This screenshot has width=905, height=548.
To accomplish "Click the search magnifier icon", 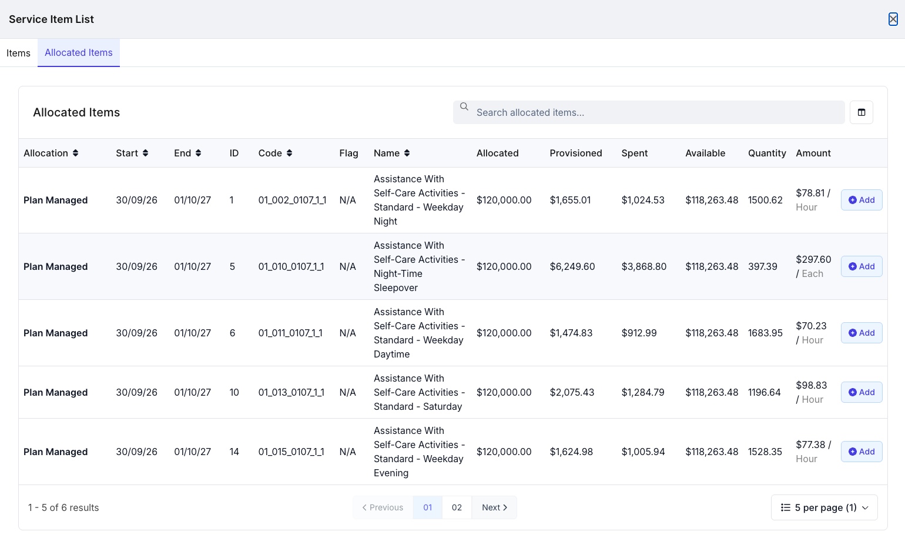I will coord(464,106).
